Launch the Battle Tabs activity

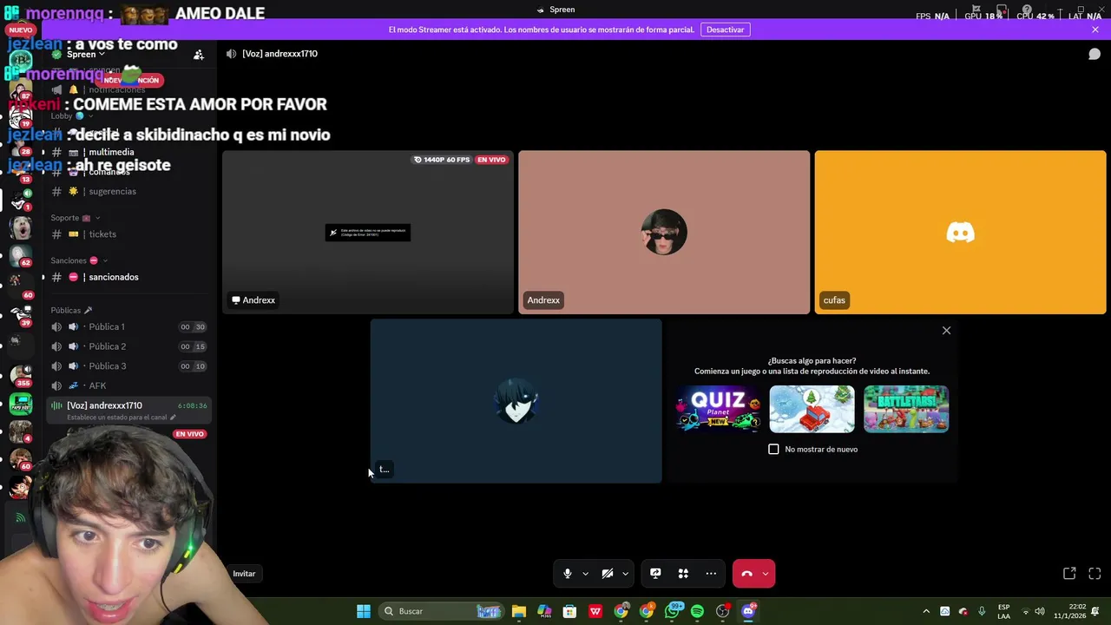906,409
